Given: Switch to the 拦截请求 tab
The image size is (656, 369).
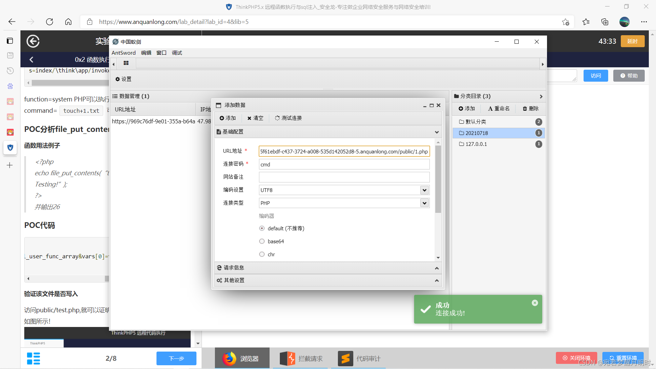Looking at the screenshot, I should point(301,358).
